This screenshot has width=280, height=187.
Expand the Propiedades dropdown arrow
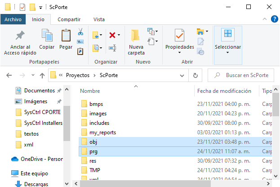coord(179,52)
